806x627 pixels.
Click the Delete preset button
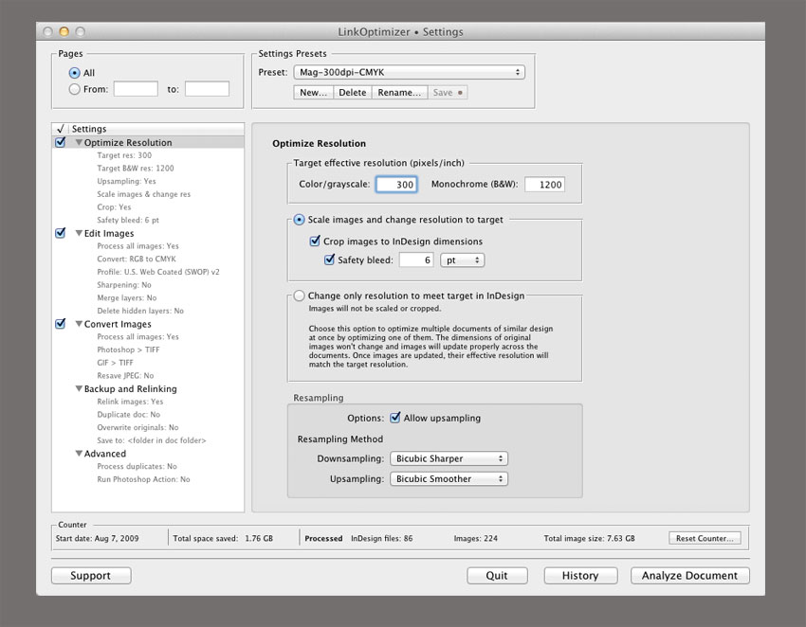(352, 93)
